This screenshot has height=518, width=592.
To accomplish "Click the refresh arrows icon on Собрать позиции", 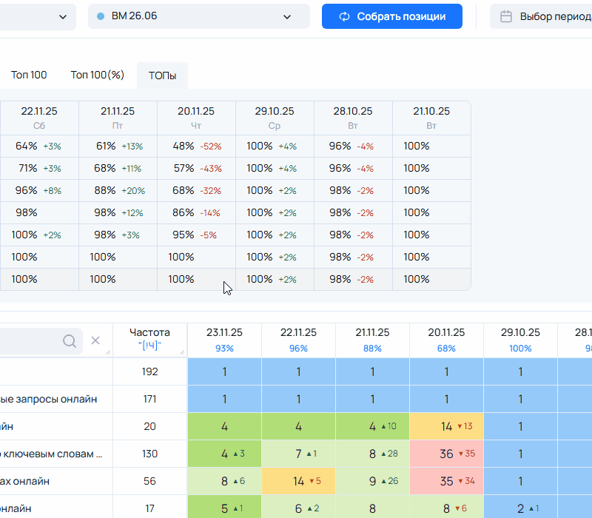I will (344, 16).
